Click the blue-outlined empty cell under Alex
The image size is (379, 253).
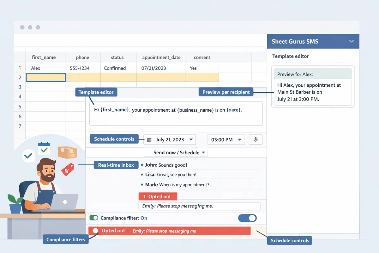point(45,77)
